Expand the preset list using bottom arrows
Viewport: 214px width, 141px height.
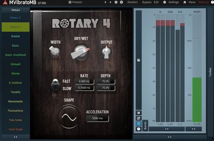16,137
